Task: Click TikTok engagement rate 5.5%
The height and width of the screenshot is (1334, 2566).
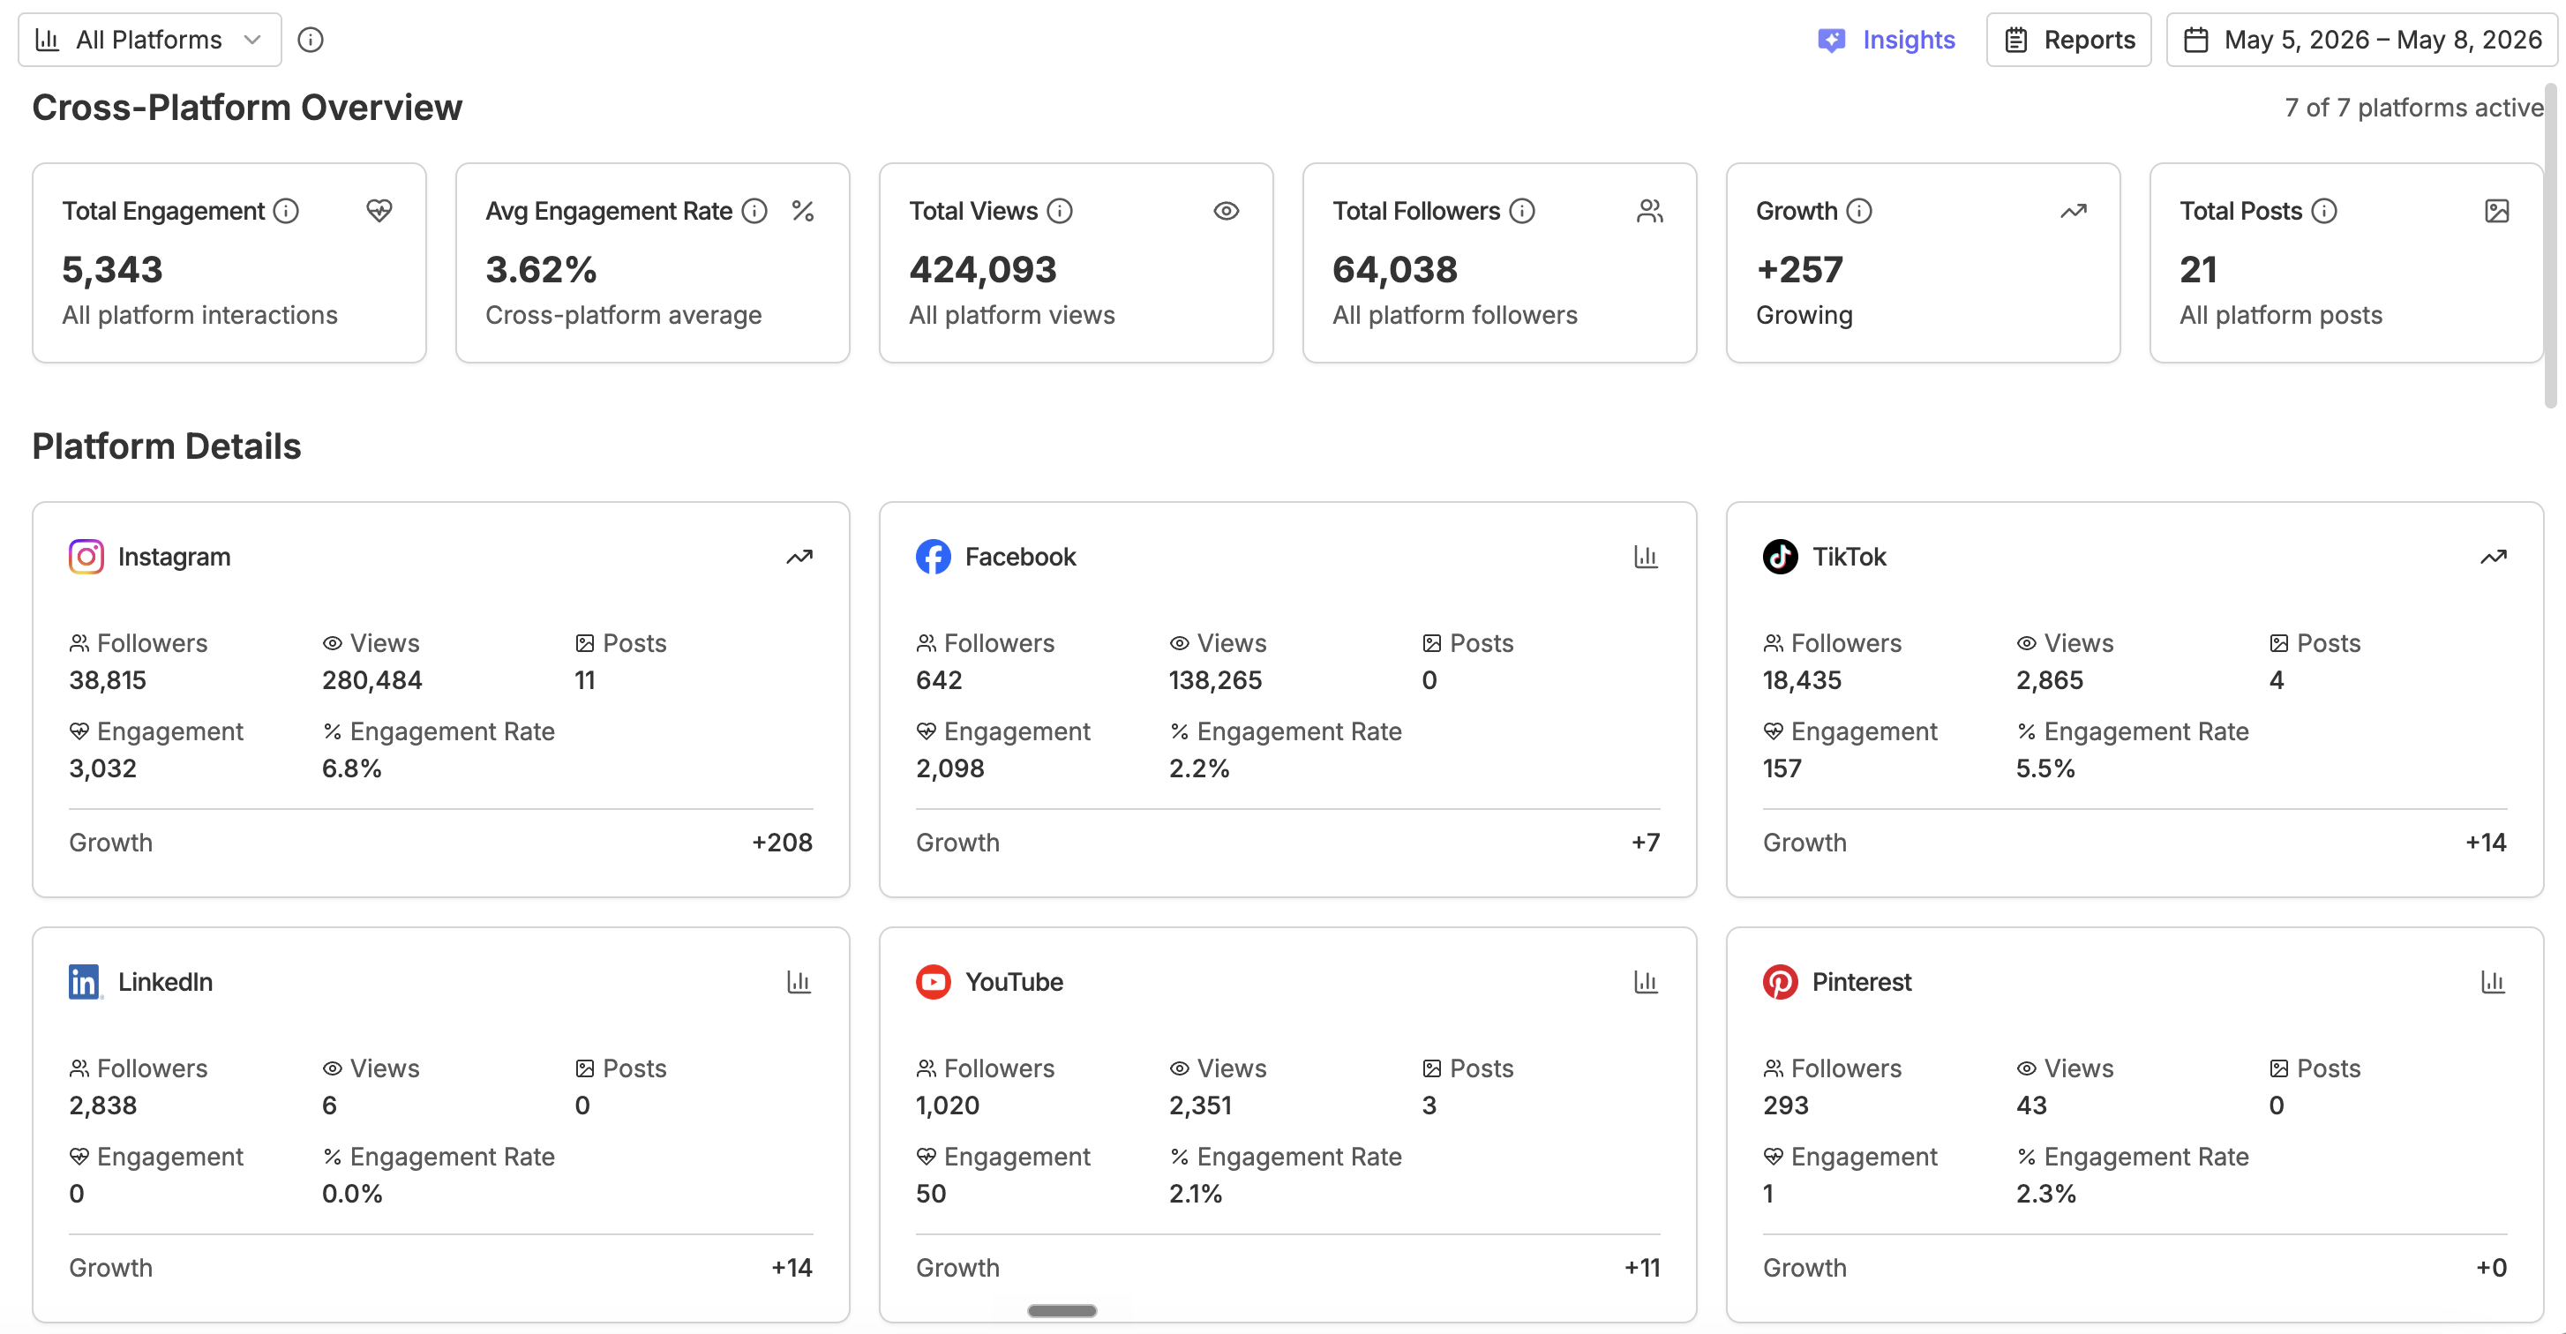Action: pyautogui.click(x=2046, y=769)
